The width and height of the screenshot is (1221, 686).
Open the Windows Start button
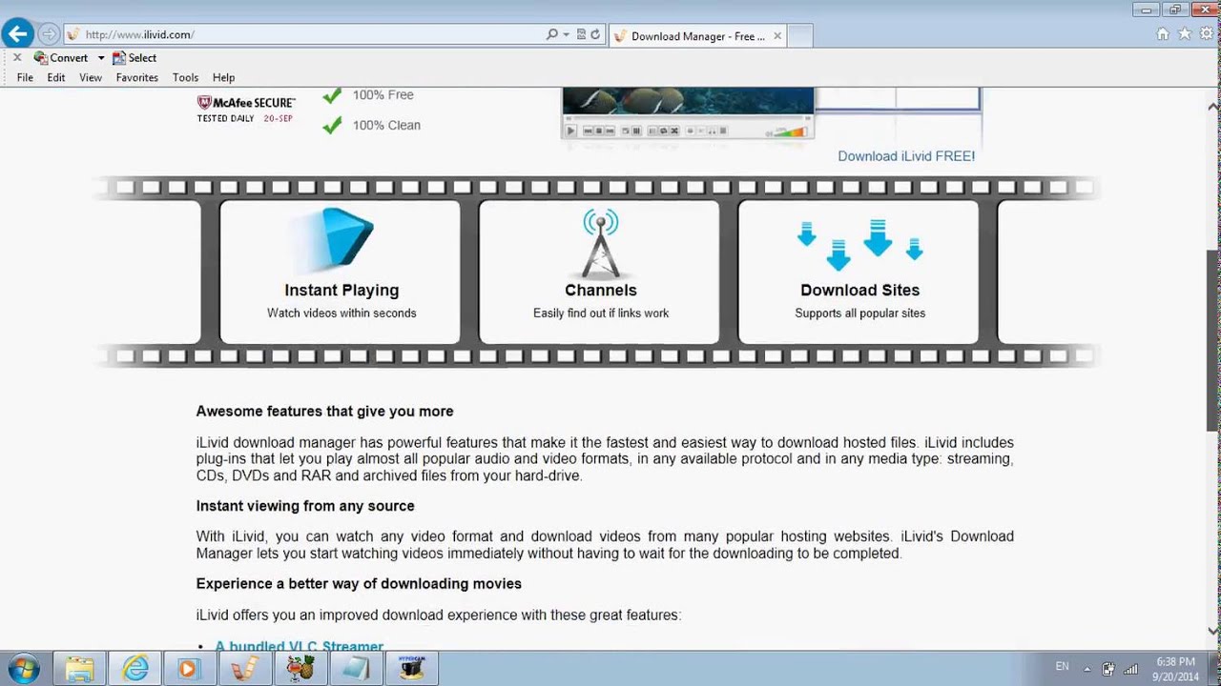tap(23, 669)
